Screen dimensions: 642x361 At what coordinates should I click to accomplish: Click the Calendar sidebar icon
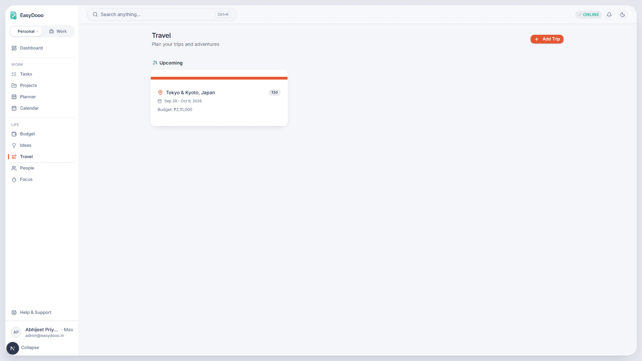point(14,108)
